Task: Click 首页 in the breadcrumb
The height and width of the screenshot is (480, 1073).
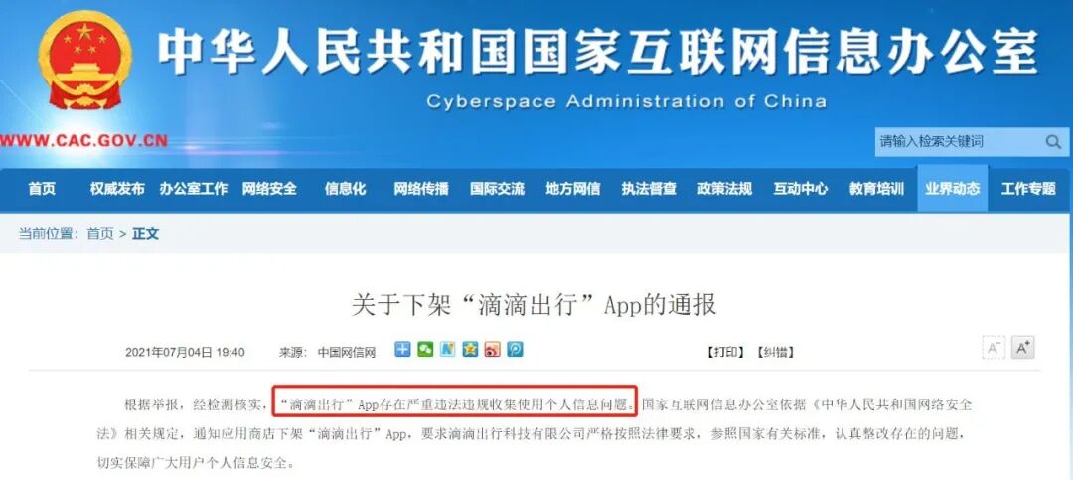Action: 100,234
